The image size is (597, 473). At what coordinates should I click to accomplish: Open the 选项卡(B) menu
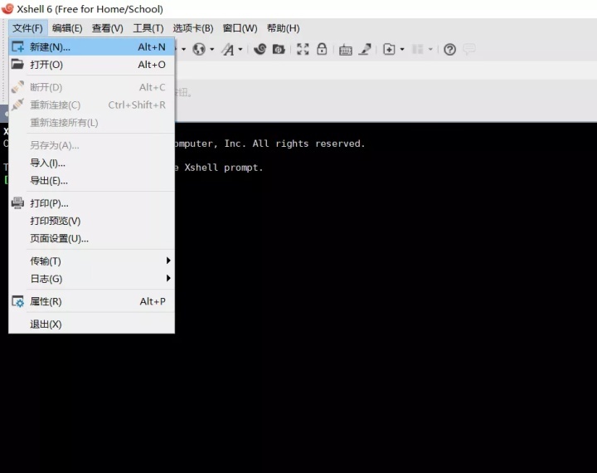193,28
